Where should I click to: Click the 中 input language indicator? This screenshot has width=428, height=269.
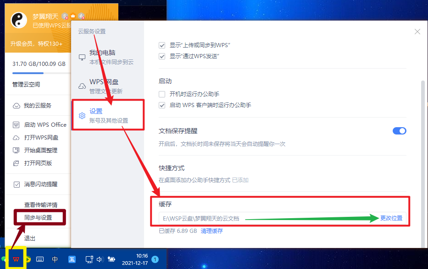55,259
